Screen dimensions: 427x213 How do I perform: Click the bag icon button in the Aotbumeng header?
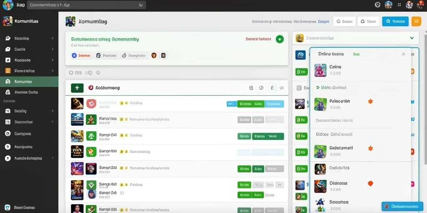(251, 88)
